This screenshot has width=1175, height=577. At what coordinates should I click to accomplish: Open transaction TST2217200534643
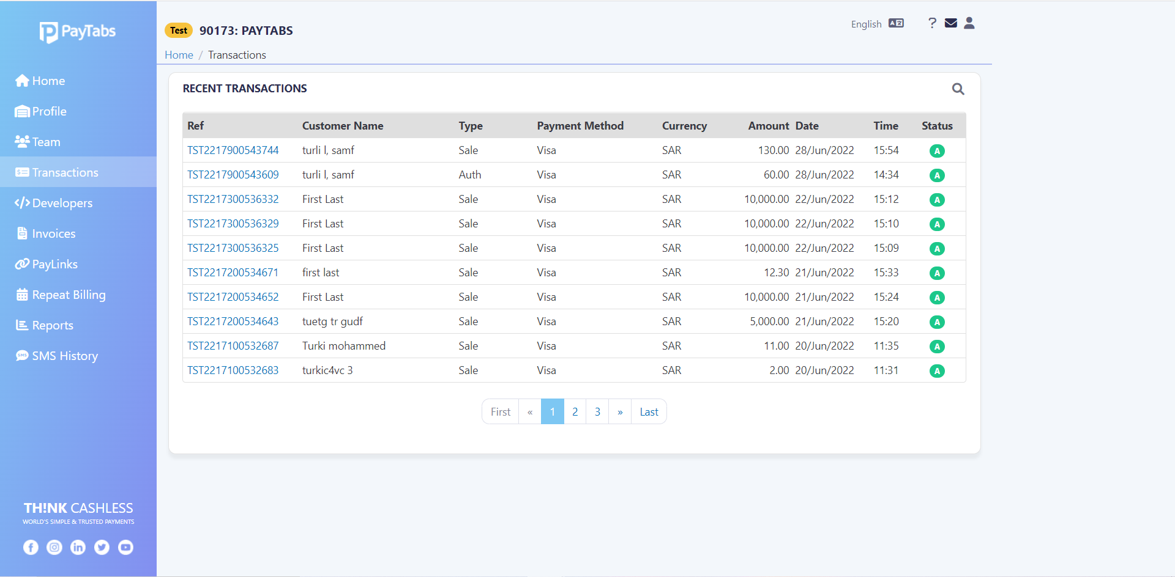tap(233, 322)
